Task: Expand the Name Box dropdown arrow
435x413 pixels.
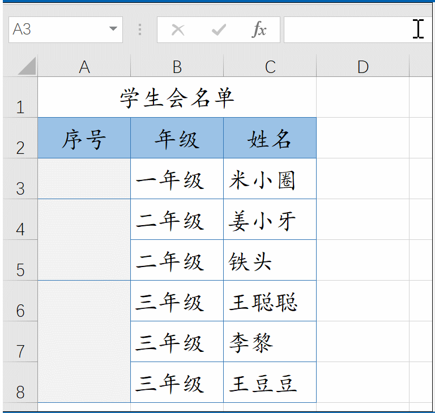Action: pyautogui.click(x=113, y=28)
